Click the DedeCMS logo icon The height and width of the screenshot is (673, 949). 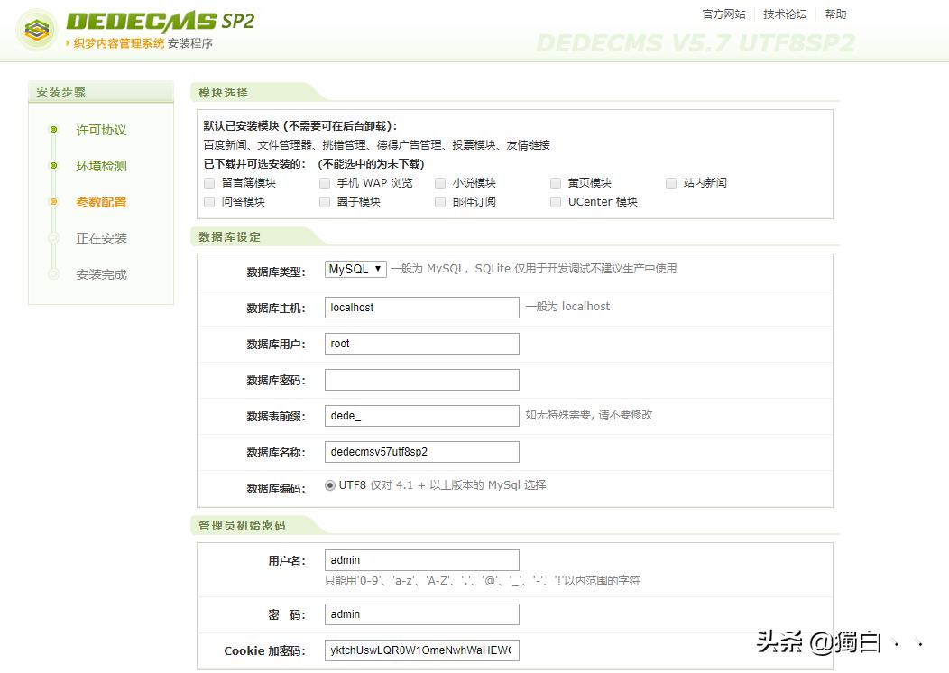35,29
